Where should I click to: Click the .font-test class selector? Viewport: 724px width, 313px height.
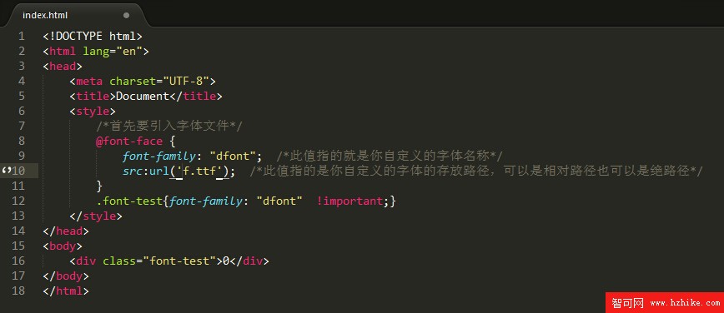click(129, 201)
